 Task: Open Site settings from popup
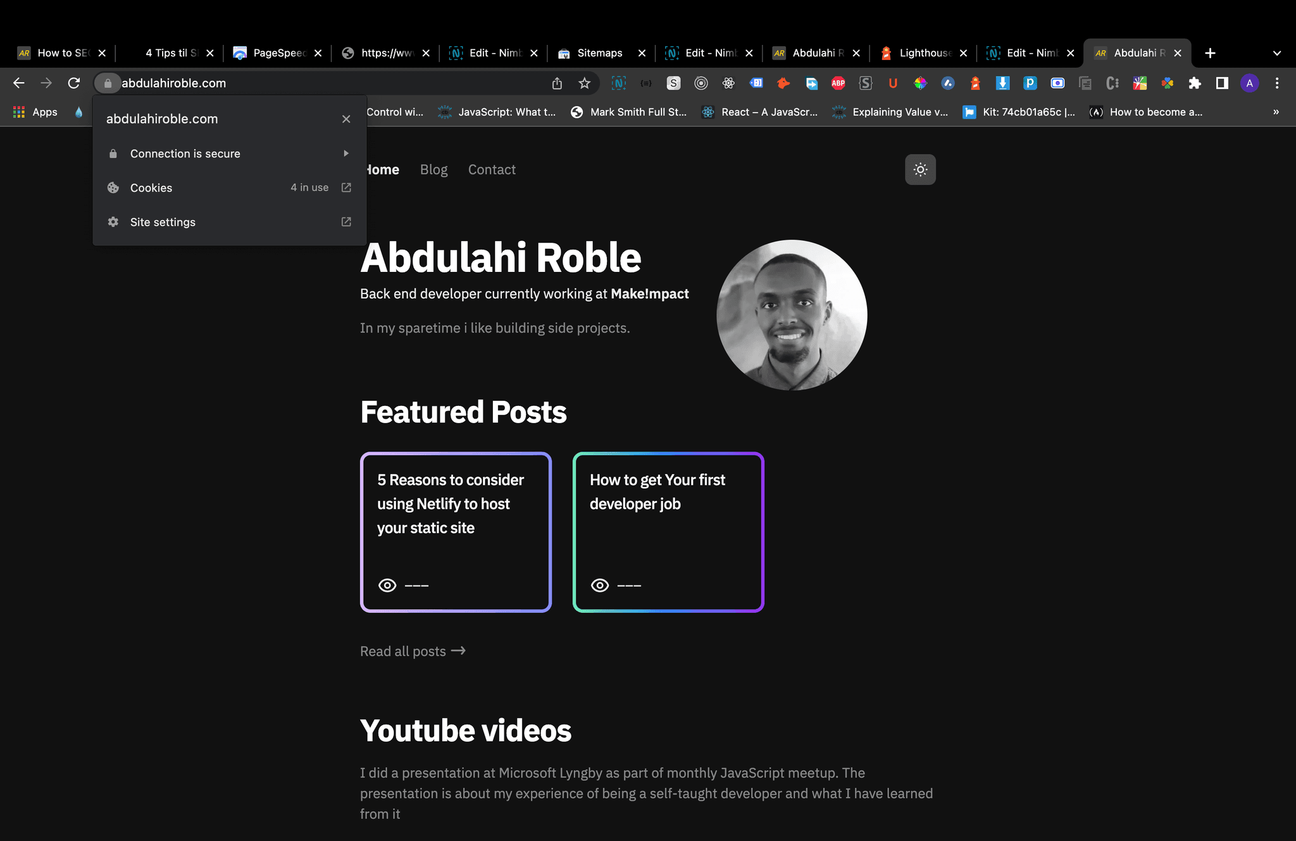[x=163, y=222]
